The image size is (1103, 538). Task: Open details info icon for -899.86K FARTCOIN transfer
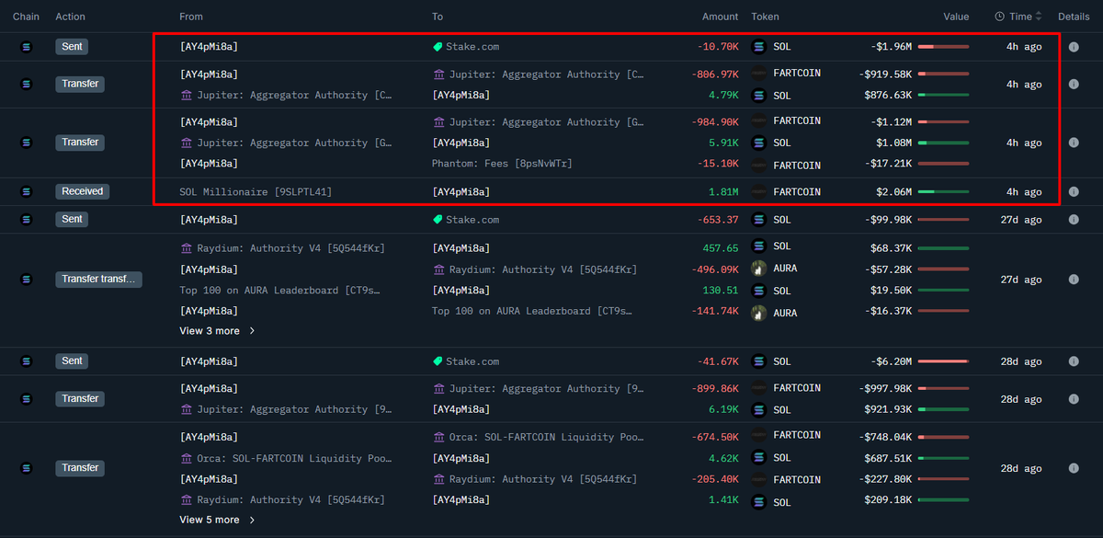pos(1074,399)
